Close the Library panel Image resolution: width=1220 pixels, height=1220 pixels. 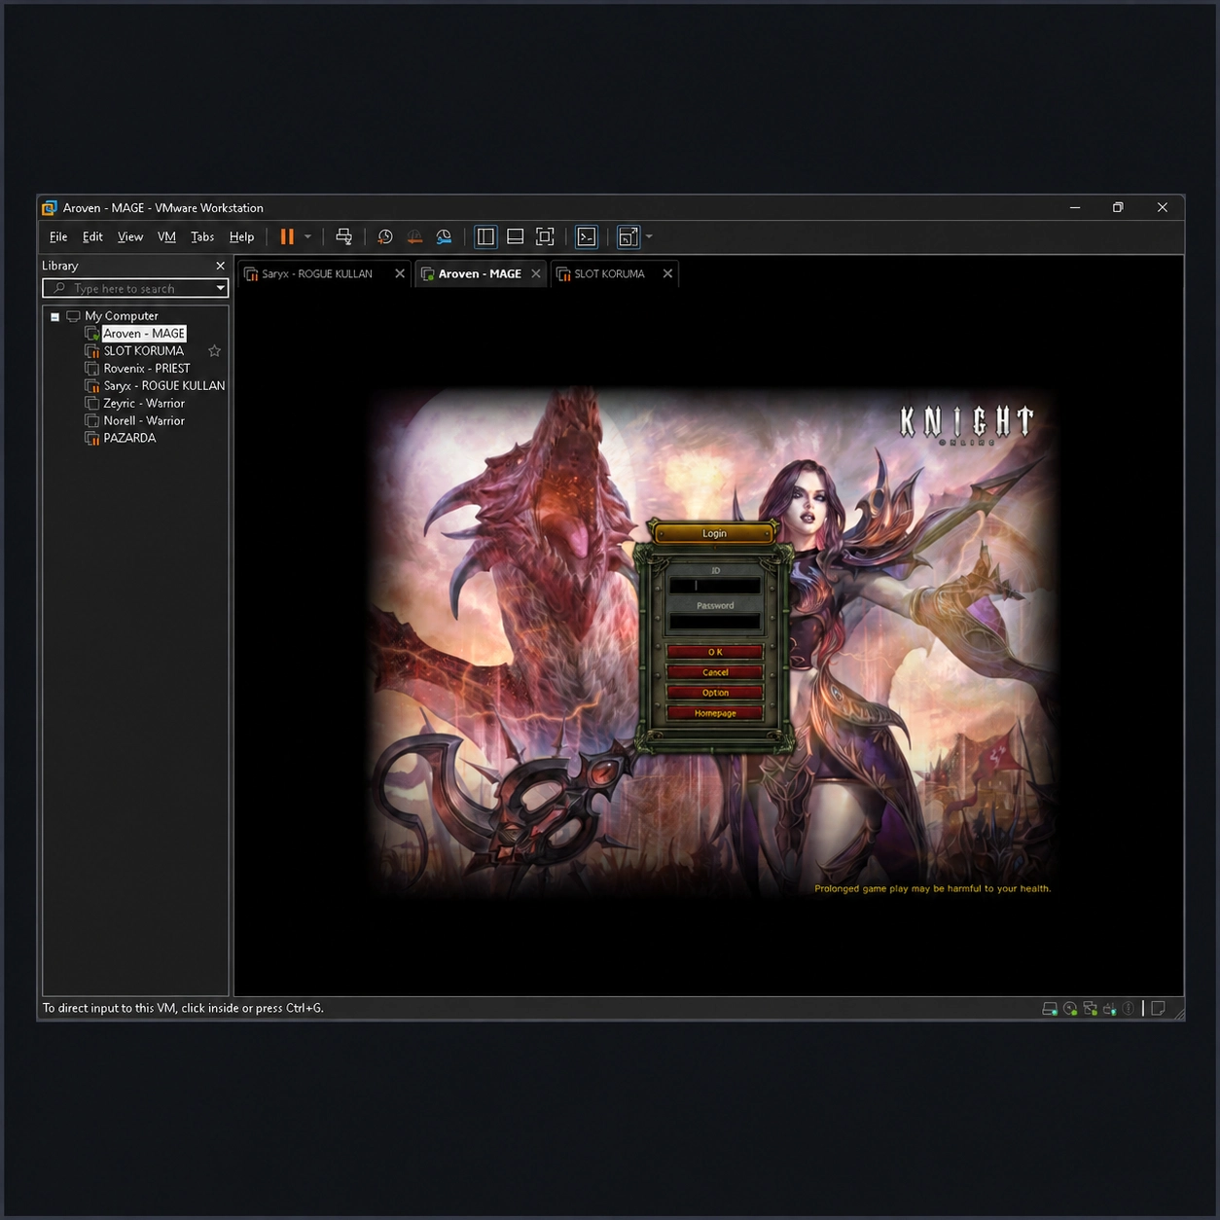point(220,266)
